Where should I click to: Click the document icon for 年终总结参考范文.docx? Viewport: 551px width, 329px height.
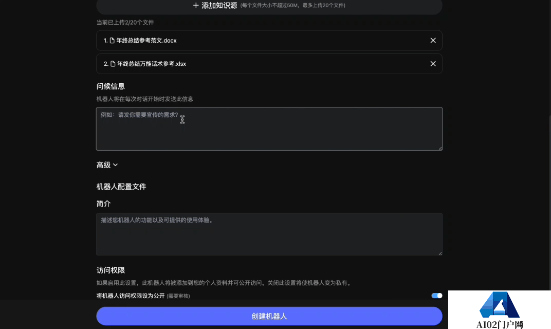pos(112,41)
